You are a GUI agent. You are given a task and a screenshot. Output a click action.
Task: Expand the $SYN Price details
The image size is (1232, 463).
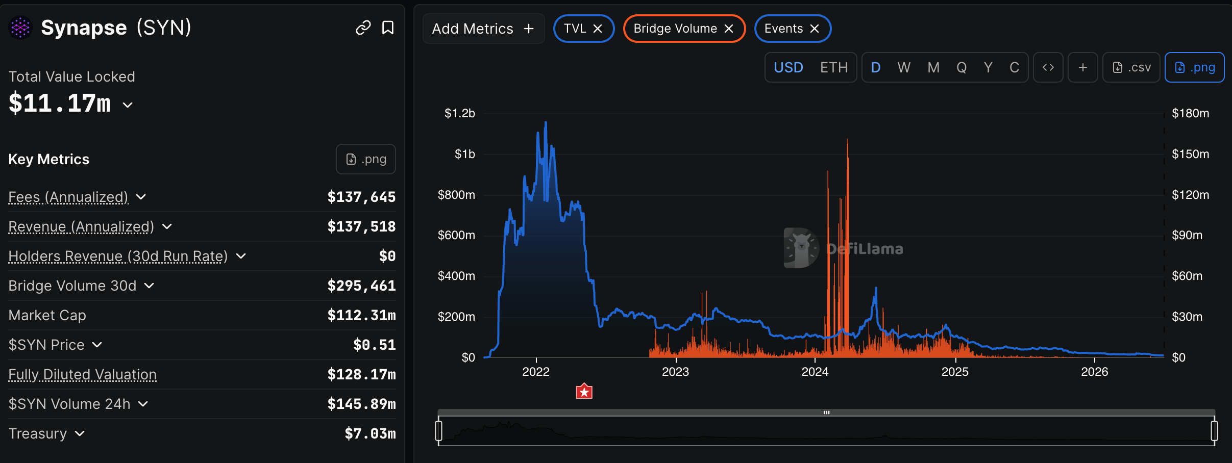97,345
